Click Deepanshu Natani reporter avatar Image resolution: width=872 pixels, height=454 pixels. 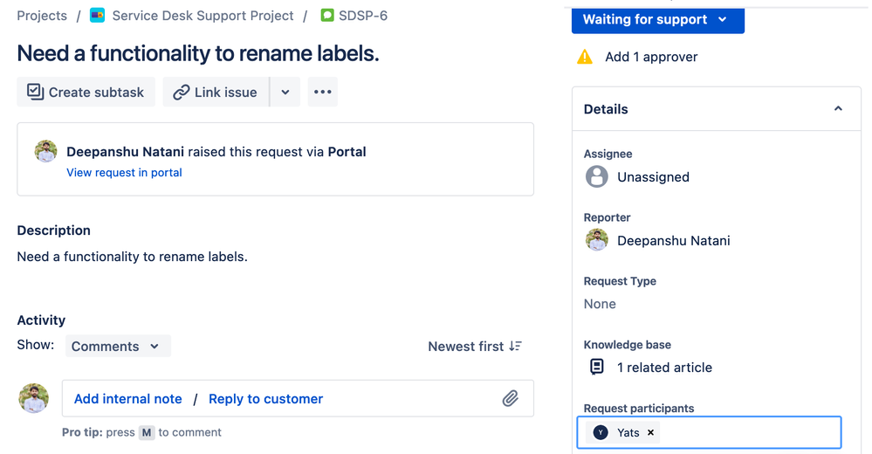pos(597,240)
